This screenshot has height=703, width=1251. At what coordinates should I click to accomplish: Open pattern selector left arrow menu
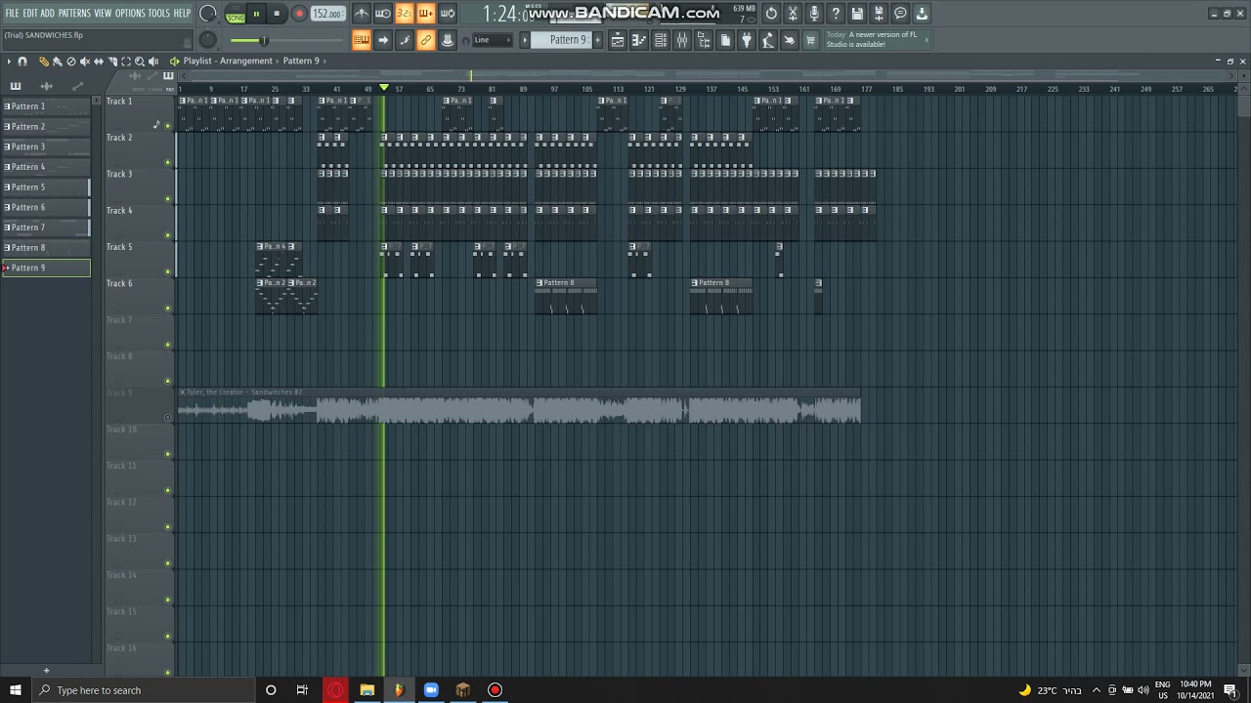524,40
